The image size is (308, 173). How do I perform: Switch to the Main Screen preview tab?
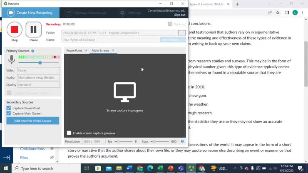coord(100,50)
